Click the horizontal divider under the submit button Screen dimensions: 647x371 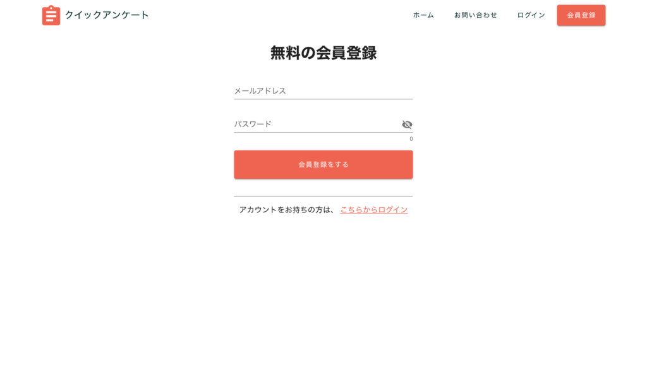click(323, 196)
